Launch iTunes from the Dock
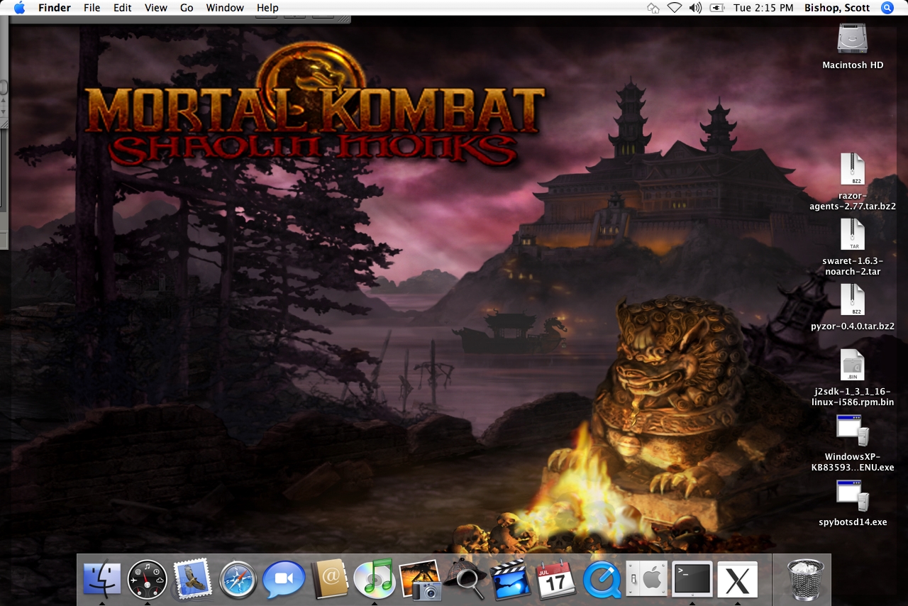This screenshot has width=908, height=606. pyautogui.click(x=374, y=579)
